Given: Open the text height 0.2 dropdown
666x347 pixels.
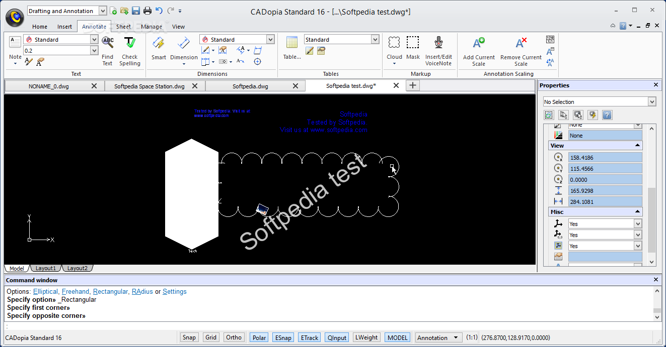Looking at the screenshot, I should point(94,50).
